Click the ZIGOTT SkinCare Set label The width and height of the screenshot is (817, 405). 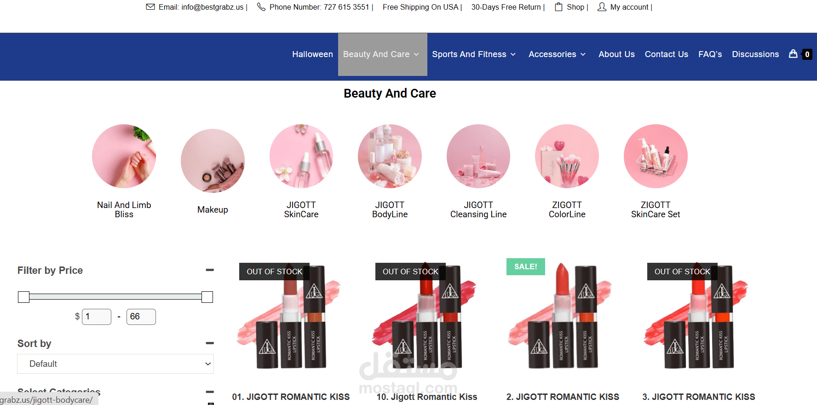click(656, 210)
